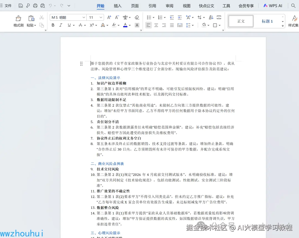Click the Undo arrow icon
299x238 pixels.
[50, 6]
